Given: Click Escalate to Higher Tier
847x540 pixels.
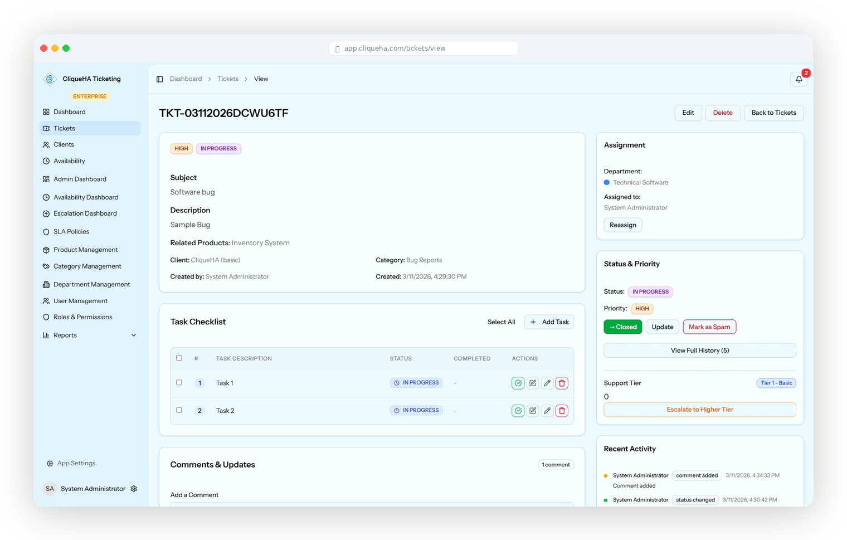Looking at the screenshot, I should pyautogui.click(x=699, y=410).
